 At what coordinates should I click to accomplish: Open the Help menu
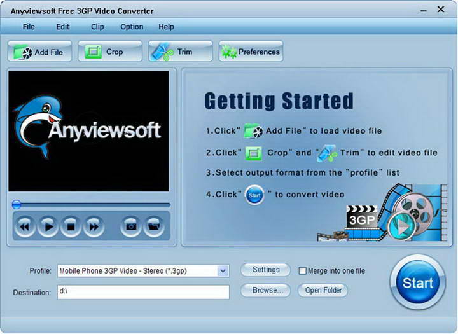point(166,27)
